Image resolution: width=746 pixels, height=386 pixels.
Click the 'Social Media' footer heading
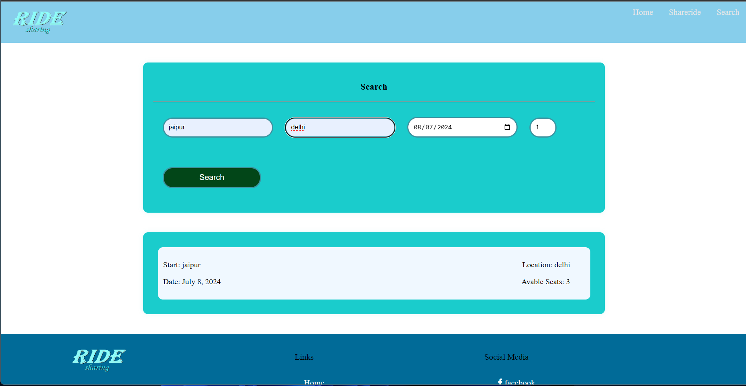506,357
